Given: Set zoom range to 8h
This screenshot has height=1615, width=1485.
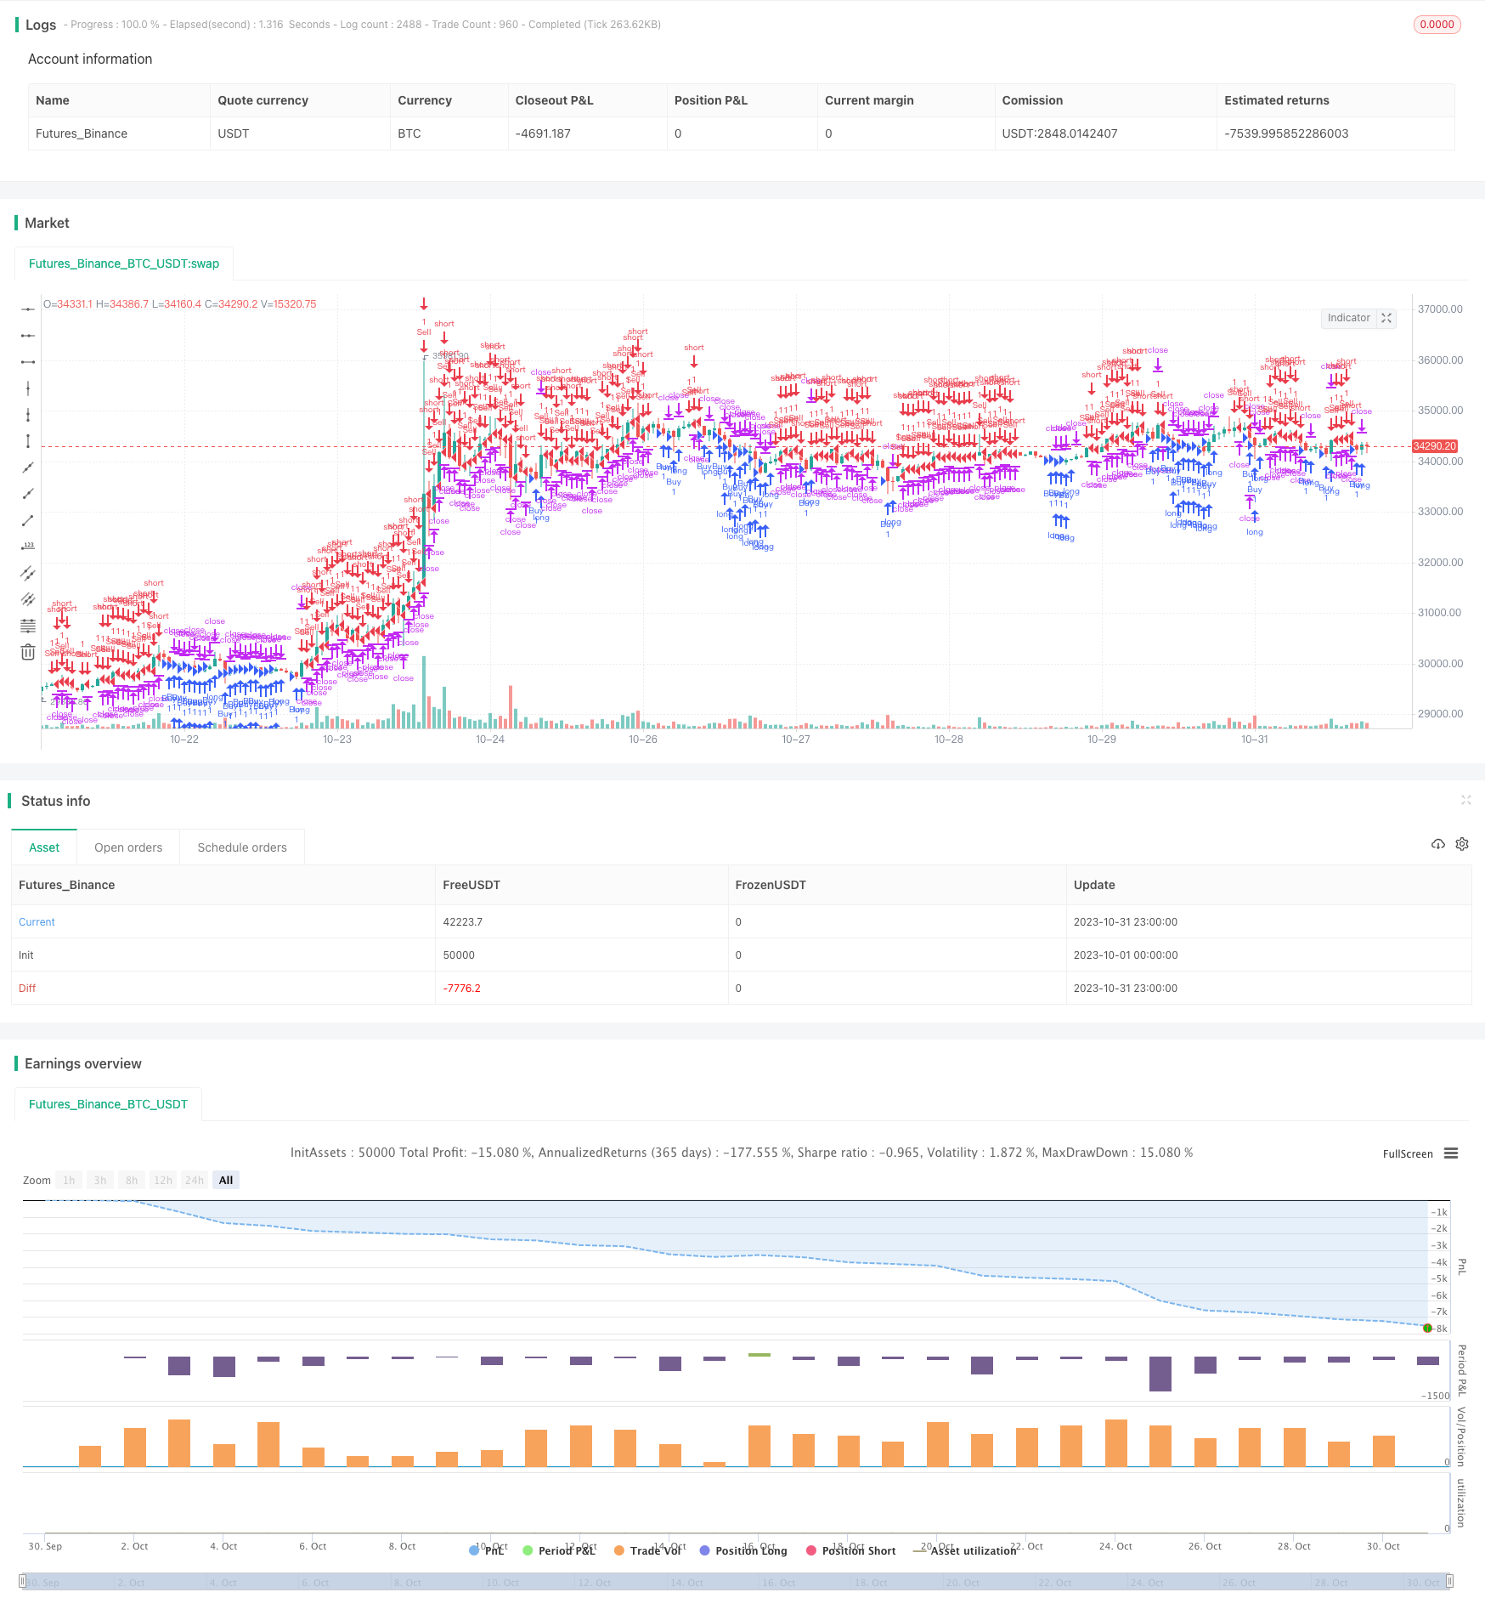Looking at the screenshot, I should tap(132, 1180).
